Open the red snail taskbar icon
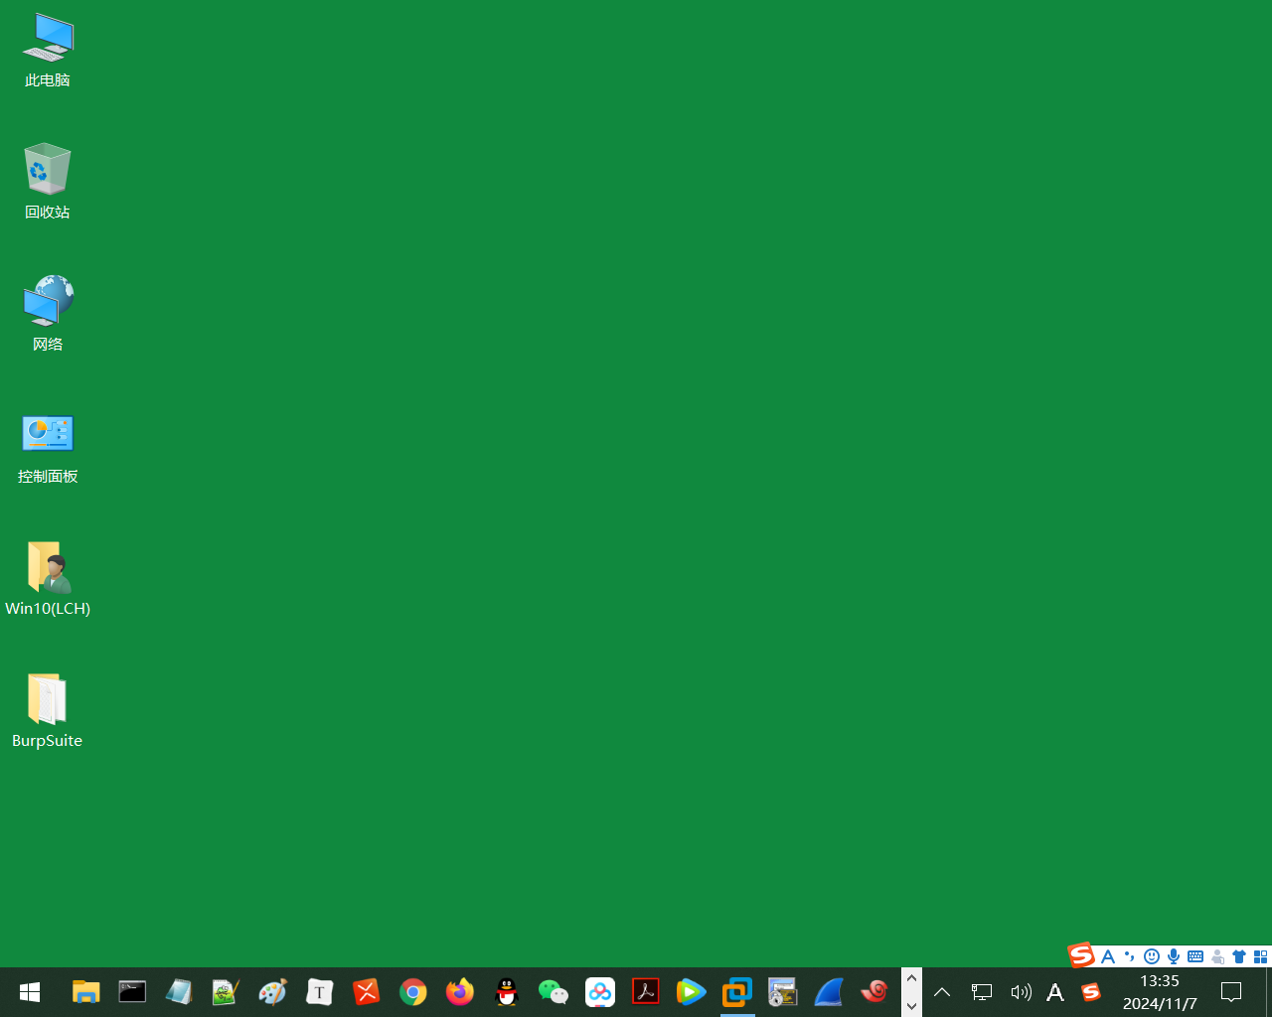 874,992
